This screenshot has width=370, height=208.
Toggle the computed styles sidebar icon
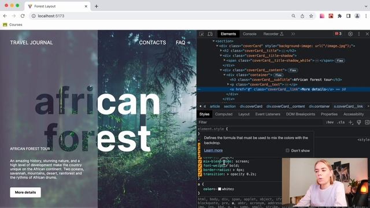(x=367, y=122)
